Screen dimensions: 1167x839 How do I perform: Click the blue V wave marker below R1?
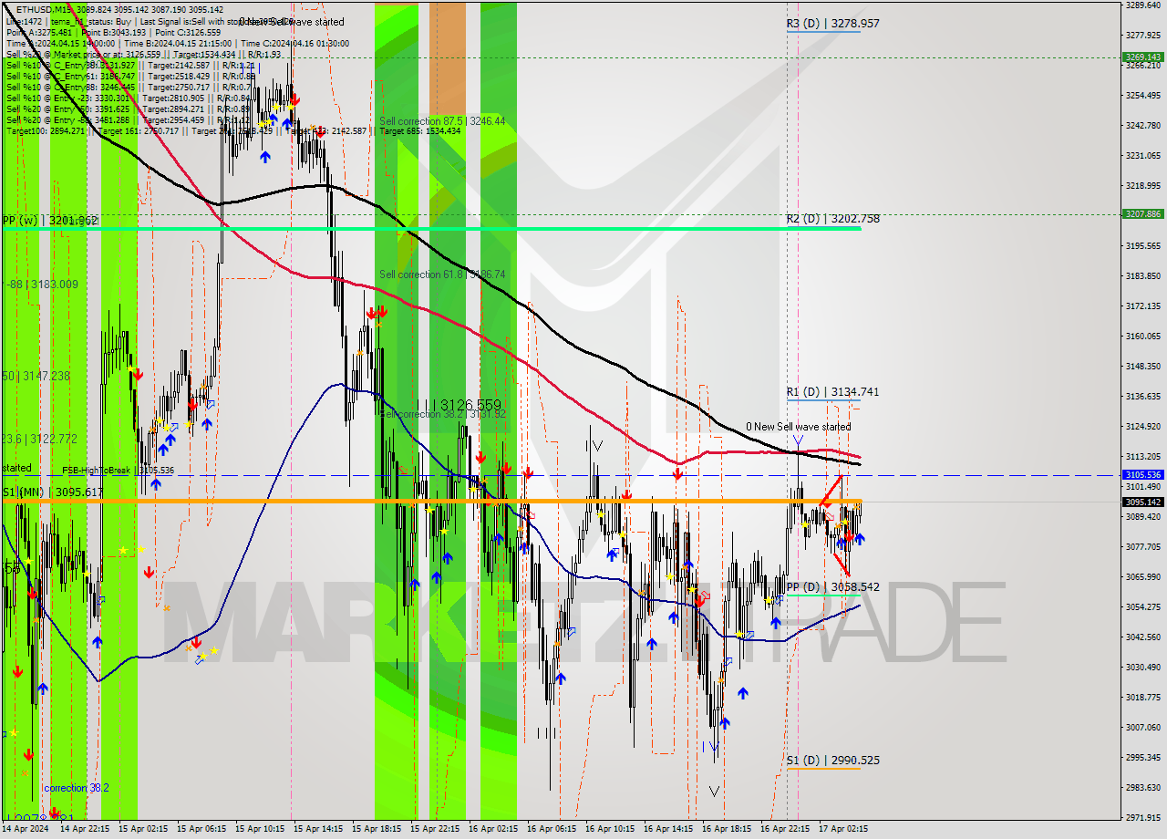(798, 441)
